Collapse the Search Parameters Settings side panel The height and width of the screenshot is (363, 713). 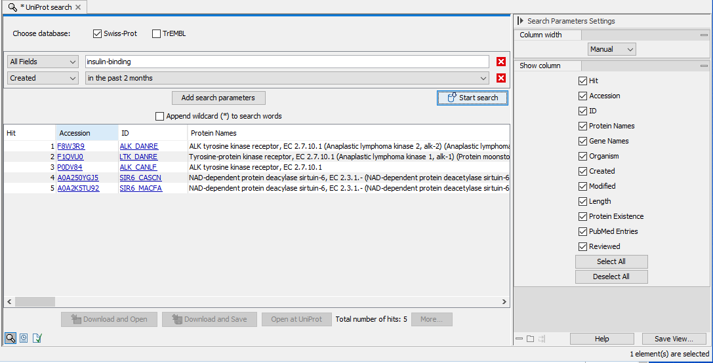pyautogui.click(x=521, y=21)
